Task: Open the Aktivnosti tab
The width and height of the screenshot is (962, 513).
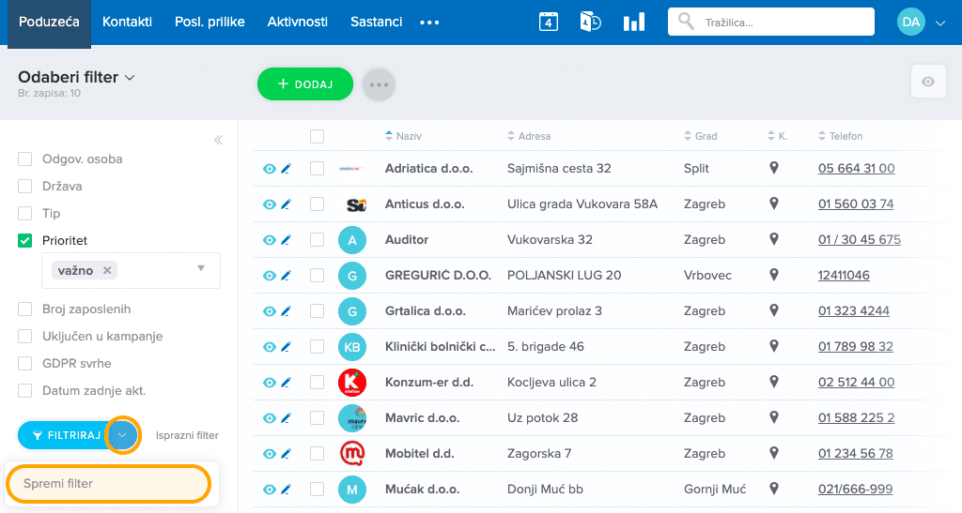Action: click(298, 22)
